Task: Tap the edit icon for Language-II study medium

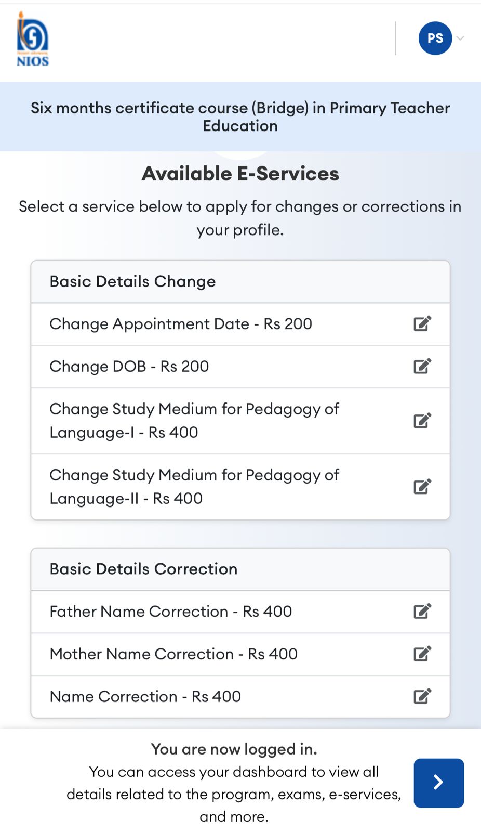Action: [422, 486]
